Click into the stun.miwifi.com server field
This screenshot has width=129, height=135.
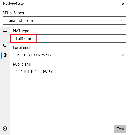pos(64,21)
